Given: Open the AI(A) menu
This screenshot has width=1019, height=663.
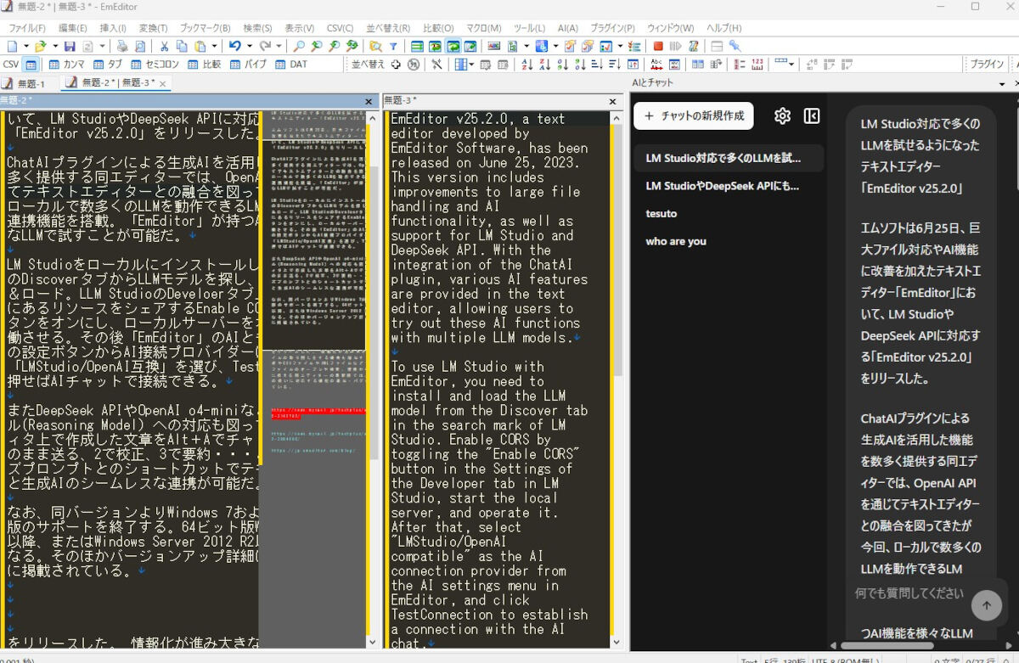Looking at the screenshot, I should (x=568, y=28).
